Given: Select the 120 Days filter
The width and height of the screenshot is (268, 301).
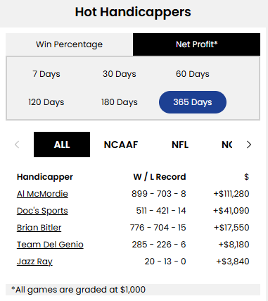Looking at the screenshot, I should tap(46, 102).
